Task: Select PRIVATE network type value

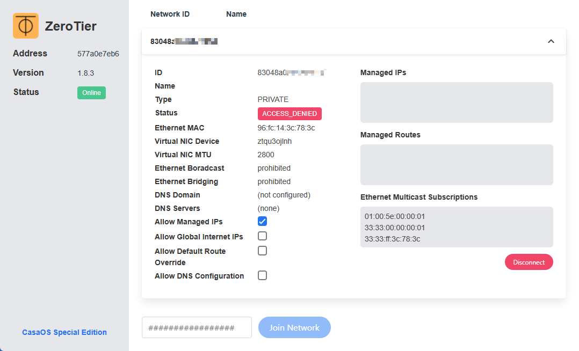Action: point(273,99)
